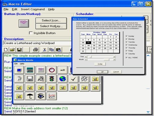This screenshot has height=116, width=154.
Task: Click the script editor scroll down arrow
Action: coord(148,112)
